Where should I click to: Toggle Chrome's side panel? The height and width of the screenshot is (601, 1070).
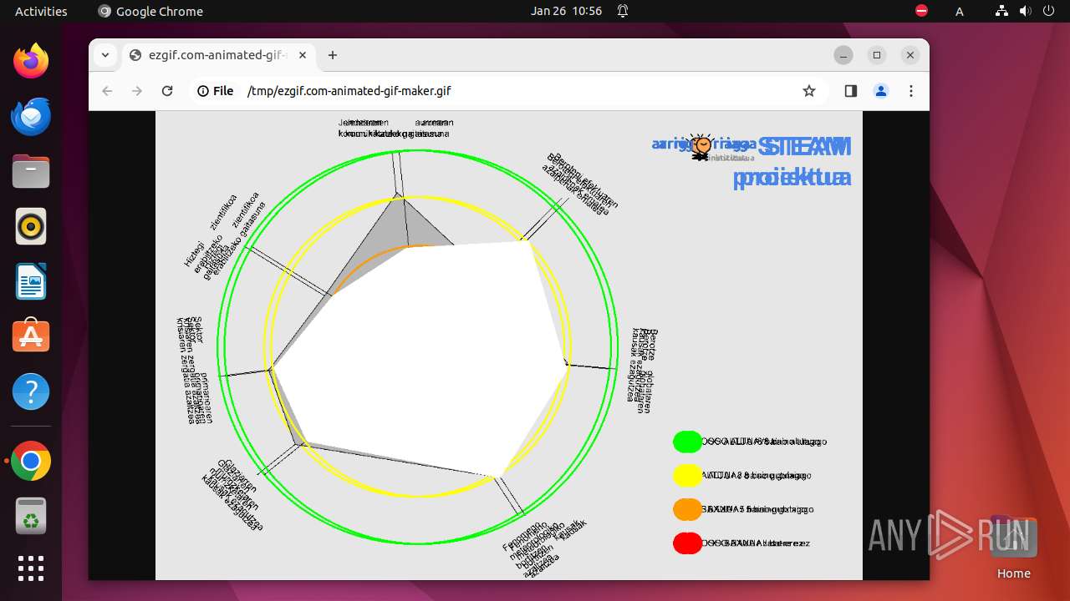pos(851,91)
